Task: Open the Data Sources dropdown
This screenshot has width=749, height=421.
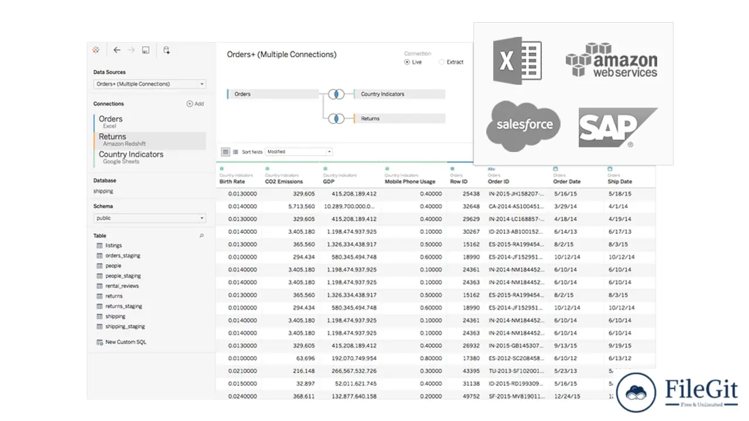Action: [150, 84]
